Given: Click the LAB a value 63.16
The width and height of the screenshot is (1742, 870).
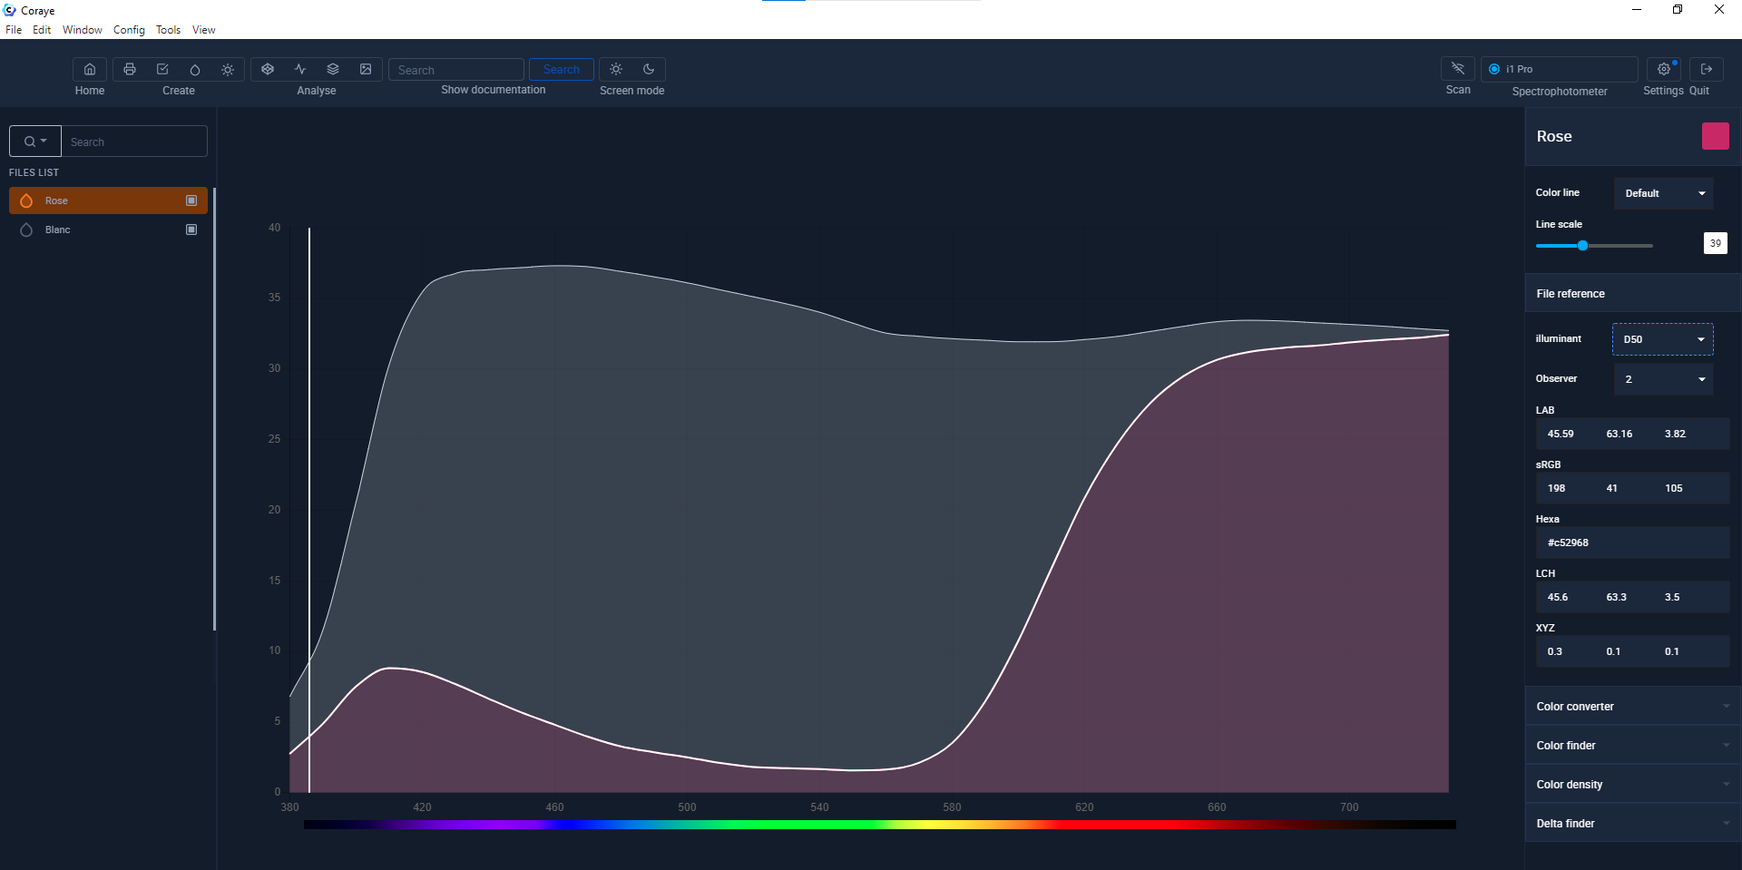Looking at the screenshot, I should coord(1620,434).
